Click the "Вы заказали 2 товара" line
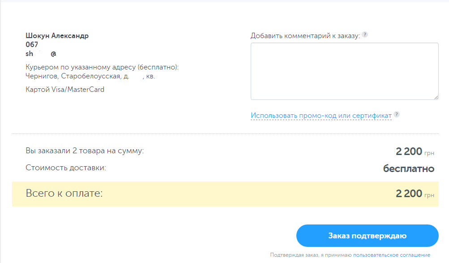This screenshot has width=449, height=263. (x=85, y=151)
